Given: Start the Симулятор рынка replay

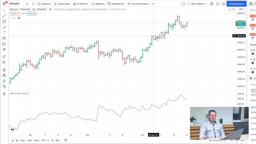Looking at the screenshot, I should point(138,4).
